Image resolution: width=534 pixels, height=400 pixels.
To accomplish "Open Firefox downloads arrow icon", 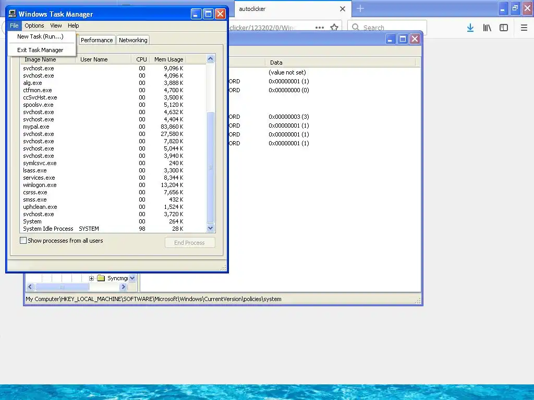I will coord(470,28).
